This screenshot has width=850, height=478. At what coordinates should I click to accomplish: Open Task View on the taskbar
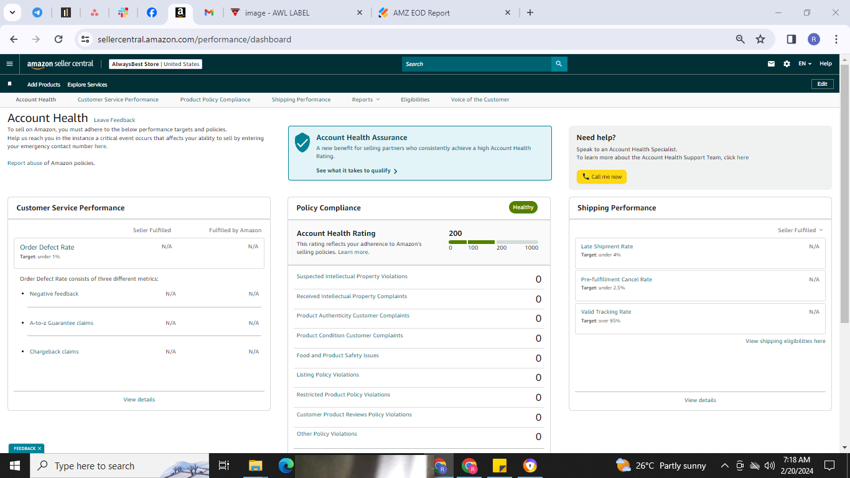click(x=224, y=466)
